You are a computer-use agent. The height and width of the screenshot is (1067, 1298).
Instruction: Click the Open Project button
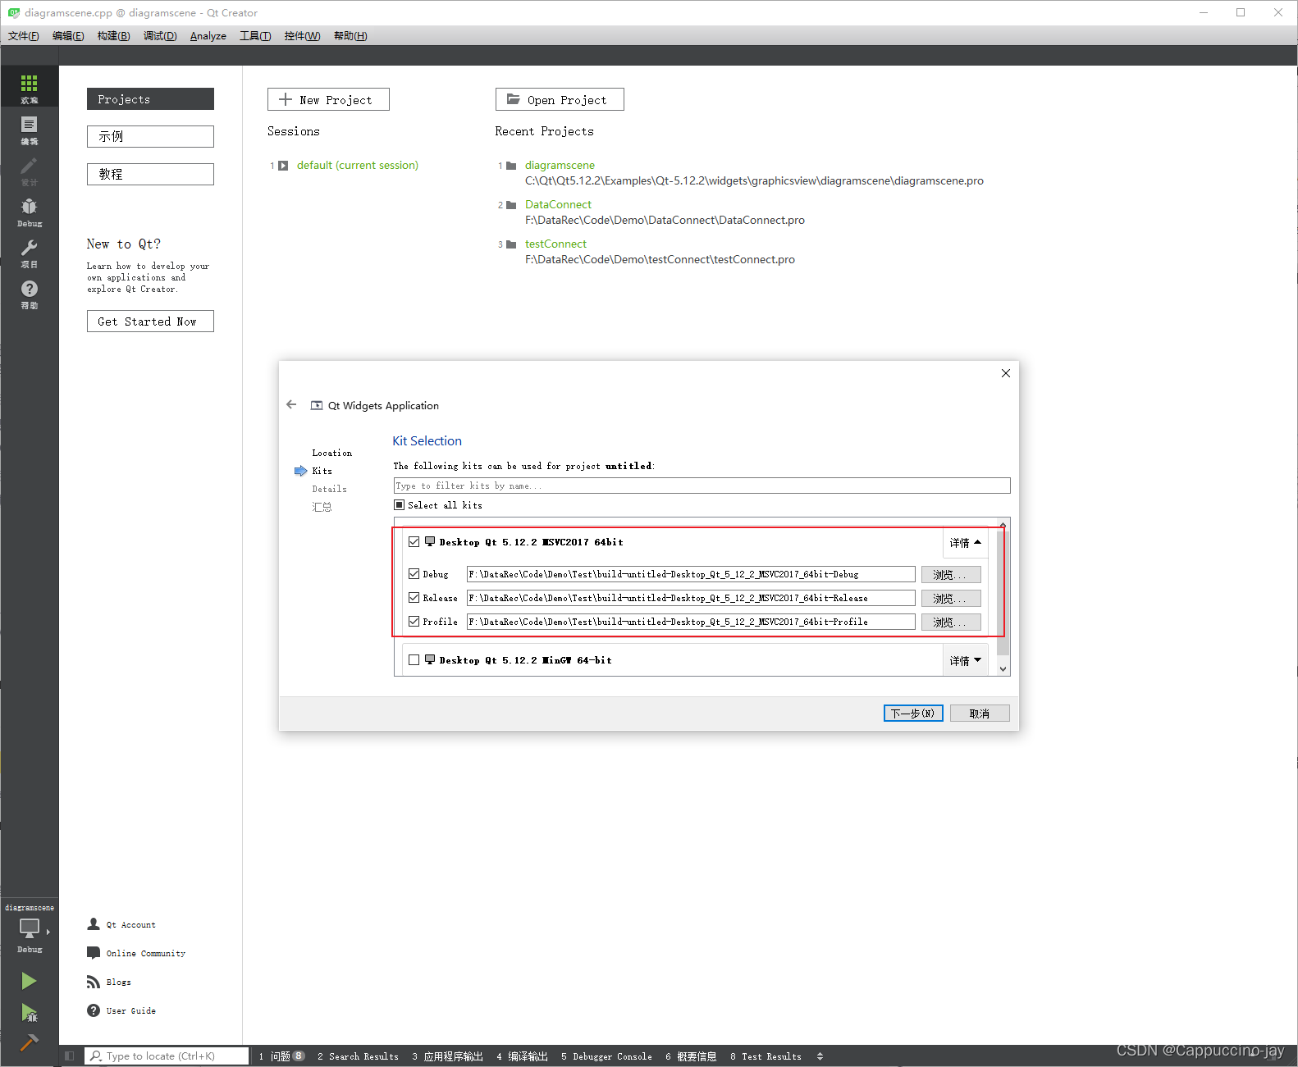pyautogui.click(x=560, y=99)
